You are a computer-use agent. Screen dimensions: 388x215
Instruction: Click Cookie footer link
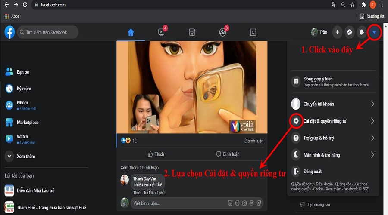point(318,189)
